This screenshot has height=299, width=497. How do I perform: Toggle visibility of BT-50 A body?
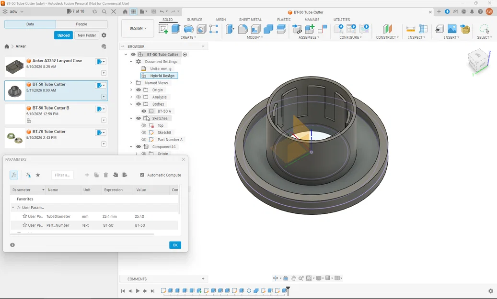[x=144, y=111]
